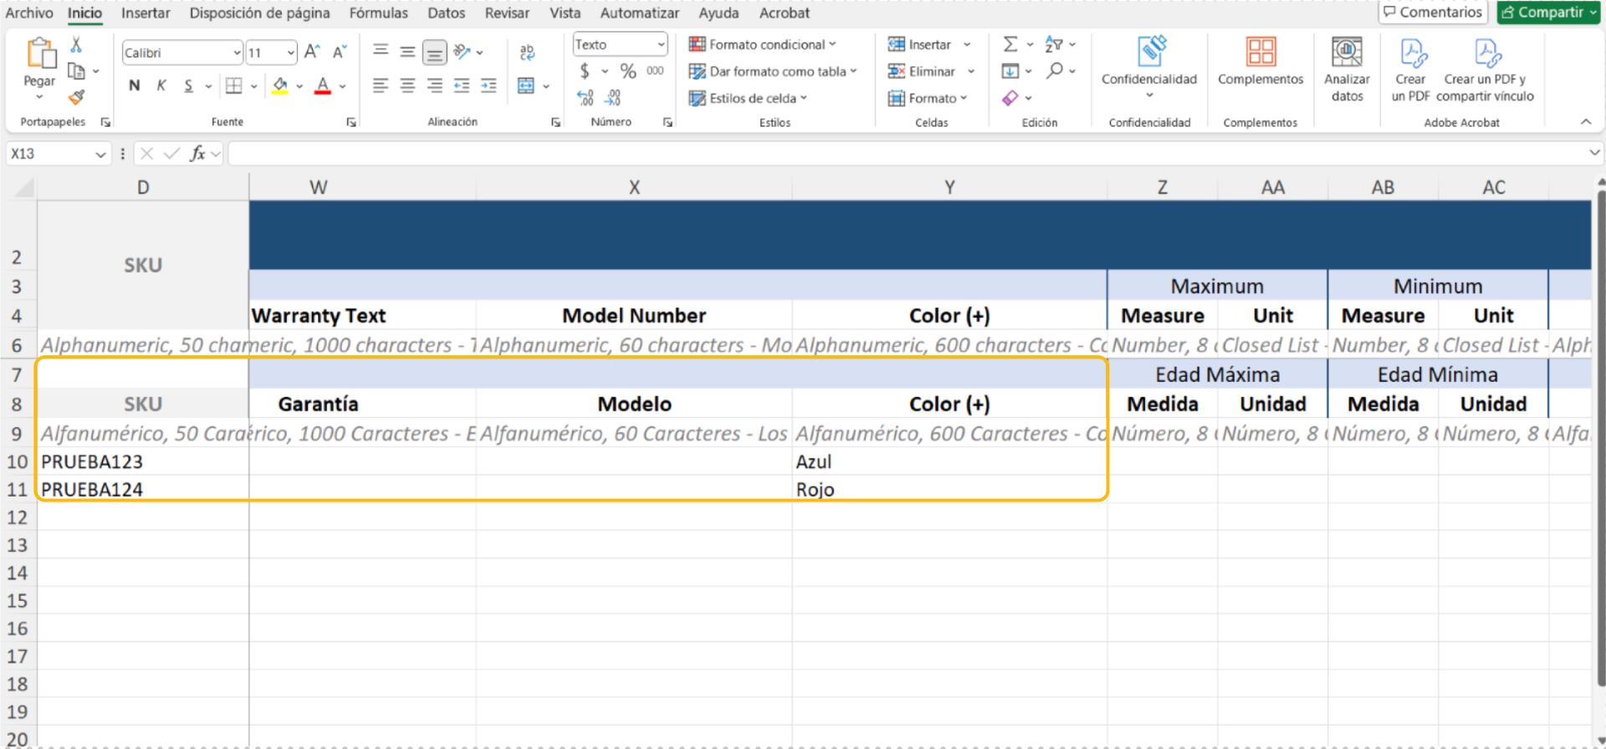Click the Clear eraser icon
This screenshot has width=1606, height=749.
(1010, 98)
